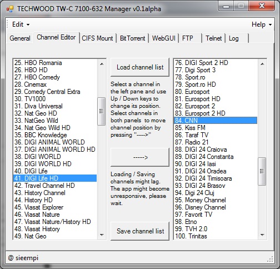Select '32. Nat Geo HD' channel
This screenshot has height=269, width=280.
point(55,113)
